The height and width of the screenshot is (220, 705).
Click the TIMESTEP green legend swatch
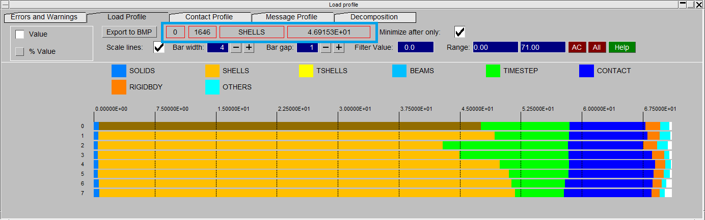click(x=493, y=71)
